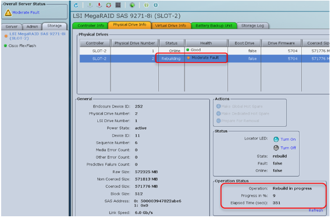Click Turn On Locator LED icon

click(x=276, y=140)
